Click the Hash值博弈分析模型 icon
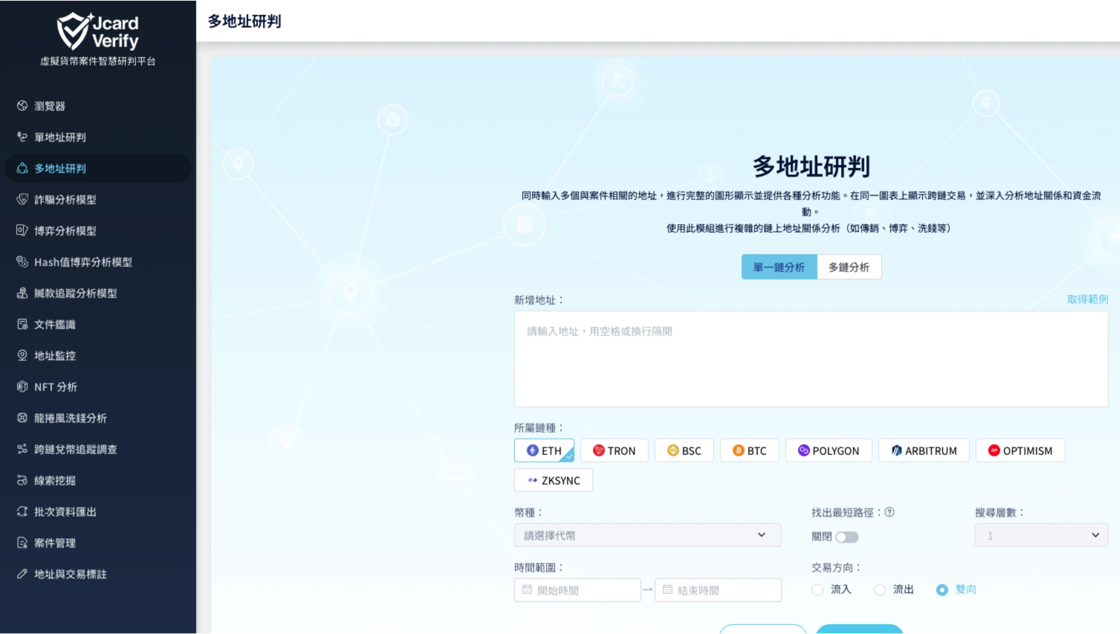 [x=22, y=262]
